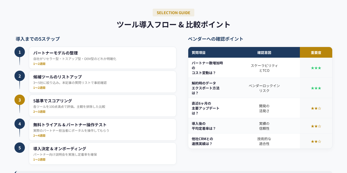The width and height of the screenshot is (347, 173).
Task: Click the step 1 number circle
Action: [x=20, y=52]
